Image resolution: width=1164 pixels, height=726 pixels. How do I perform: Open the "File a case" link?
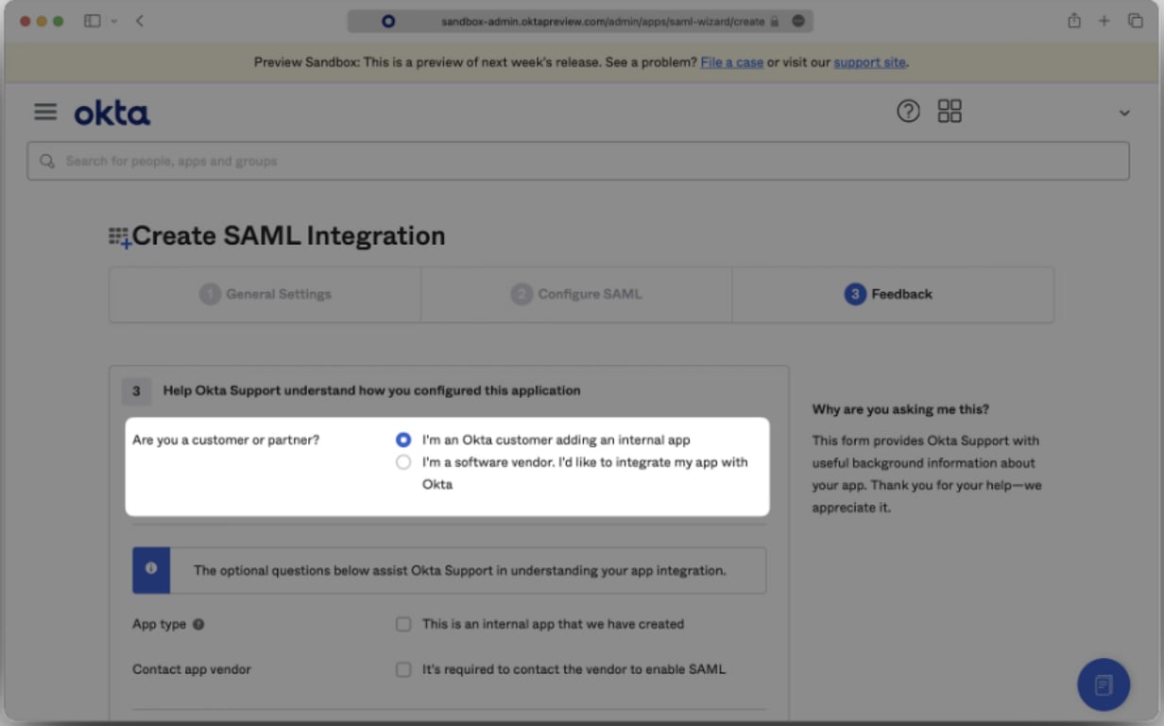click(x=731, y=62)
